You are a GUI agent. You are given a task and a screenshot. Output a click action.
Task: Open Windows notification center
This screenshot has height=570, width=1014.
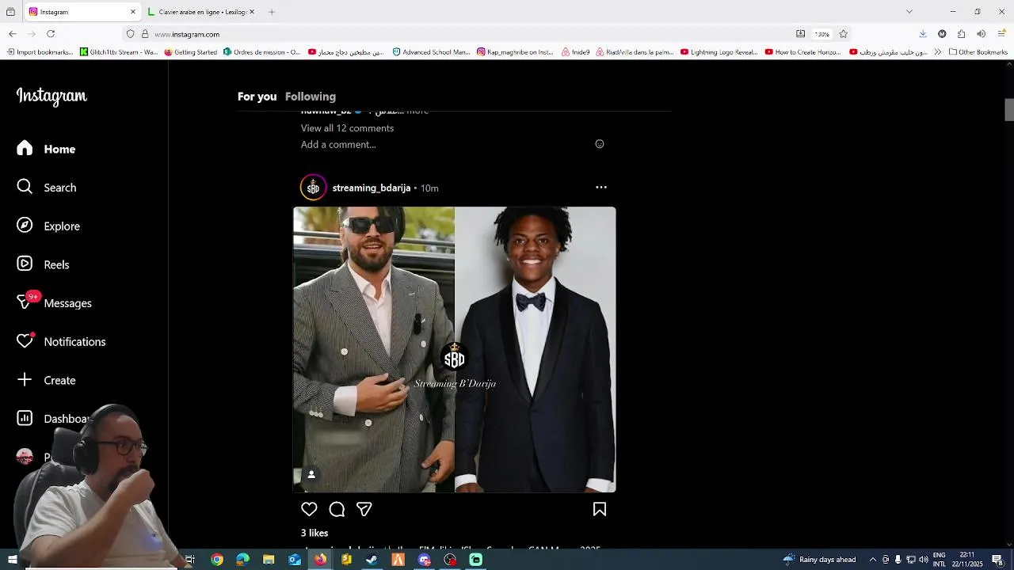tap(997, 560)
